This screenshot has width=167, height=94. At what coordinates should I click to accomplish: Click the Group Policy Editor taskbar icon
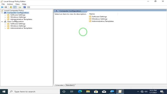point(120,92)
